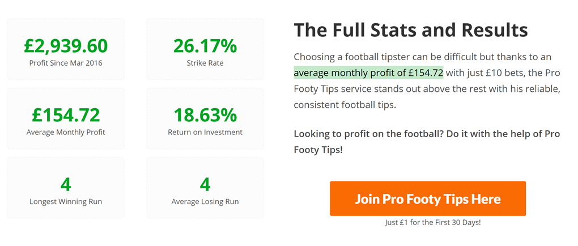The image size is (578, 246).
Task: Select the £154.72 stat card value
Action: pyautogui.click(x=66, y=115)
